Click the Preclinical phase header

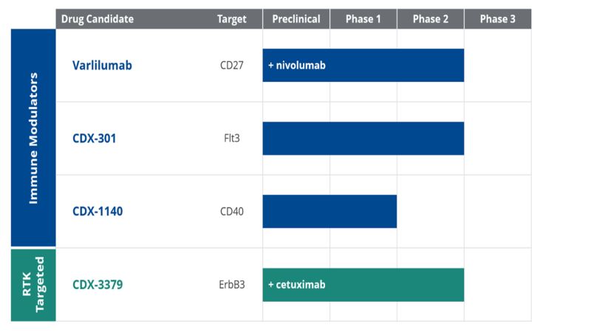click(295, 18)
